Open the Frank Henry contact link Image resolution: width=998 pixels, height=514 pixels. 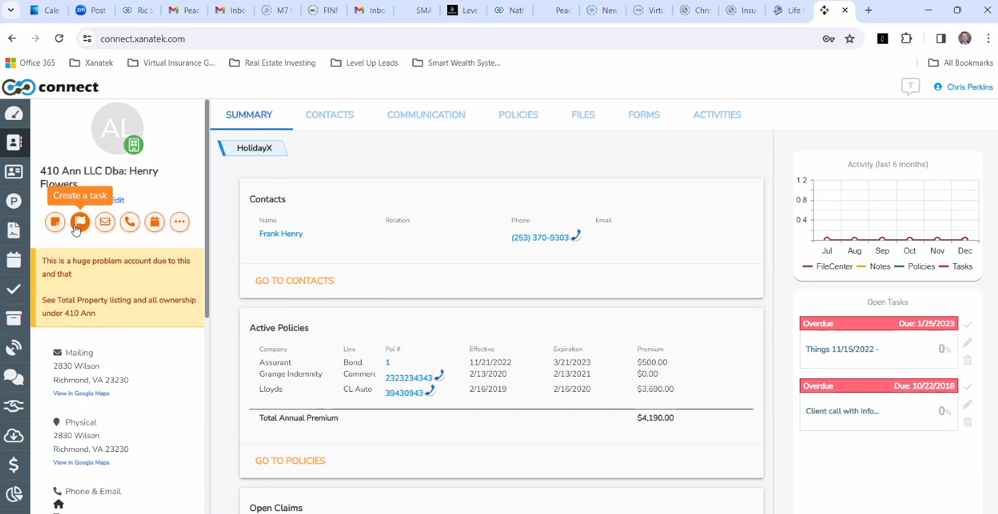pos(281,234)
